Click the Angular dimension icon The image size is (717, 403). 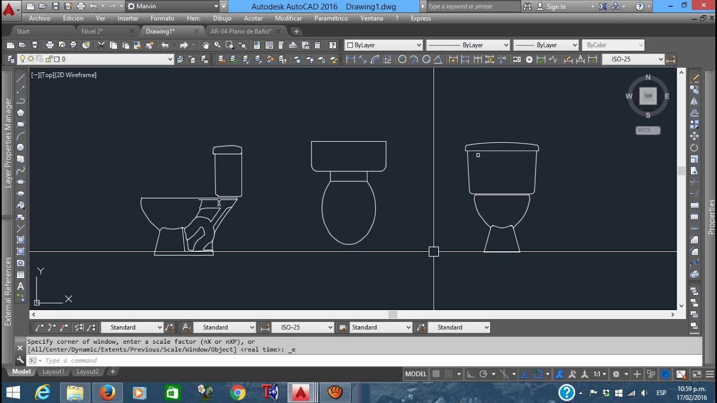click(438, 59)
